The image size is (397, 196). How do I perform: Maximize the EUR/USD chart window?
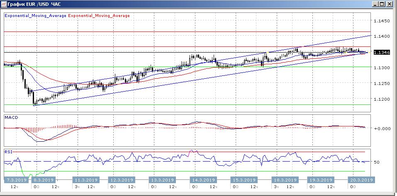[383, 4]
